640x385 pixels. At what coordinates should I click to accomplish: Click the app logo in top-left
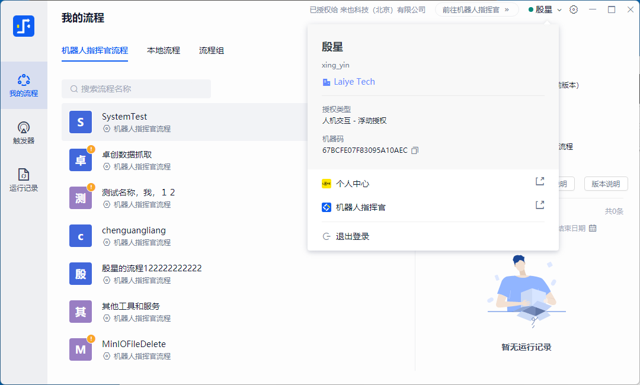coord(24,26)
